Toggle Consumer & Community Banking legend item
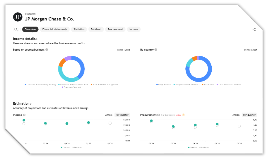This screenshot has width=268, height=159. click(40, 85)
